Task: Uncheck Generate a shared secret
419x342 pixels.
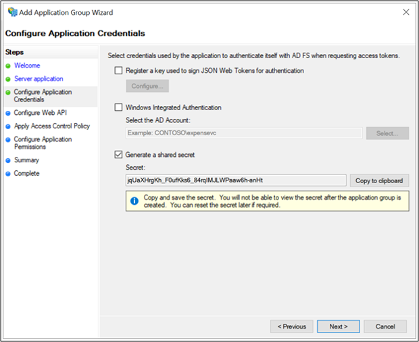Action: pos(119,155)
